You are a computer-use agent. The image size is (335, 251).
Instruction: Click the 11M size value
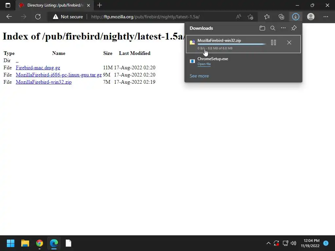108,68
